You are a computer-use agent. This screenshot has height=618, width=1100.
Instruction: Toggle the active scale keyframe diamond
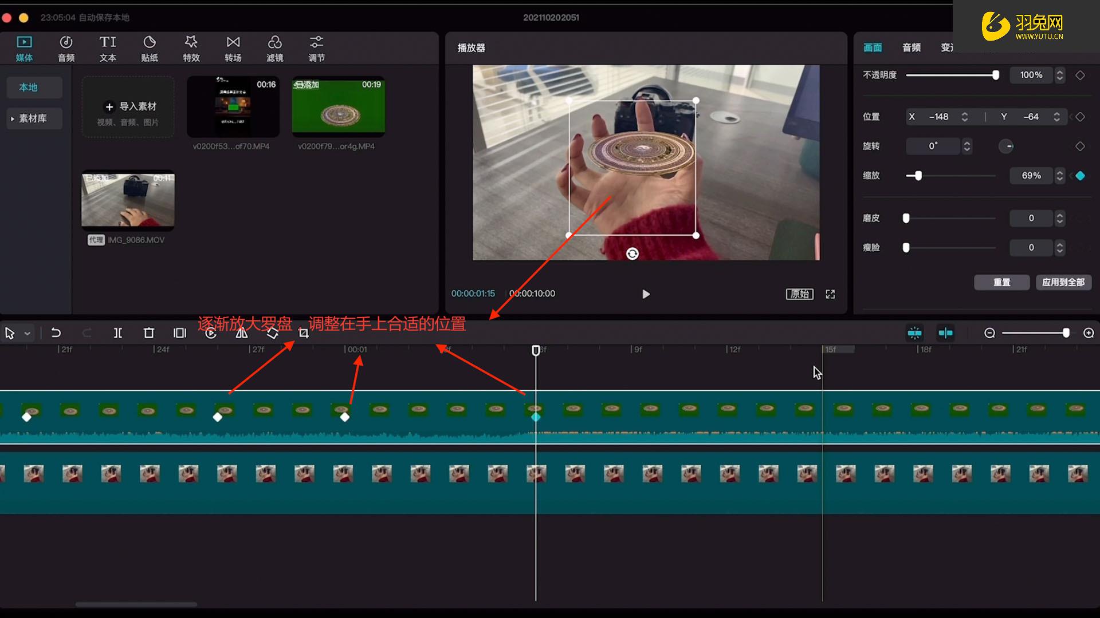1080,176
